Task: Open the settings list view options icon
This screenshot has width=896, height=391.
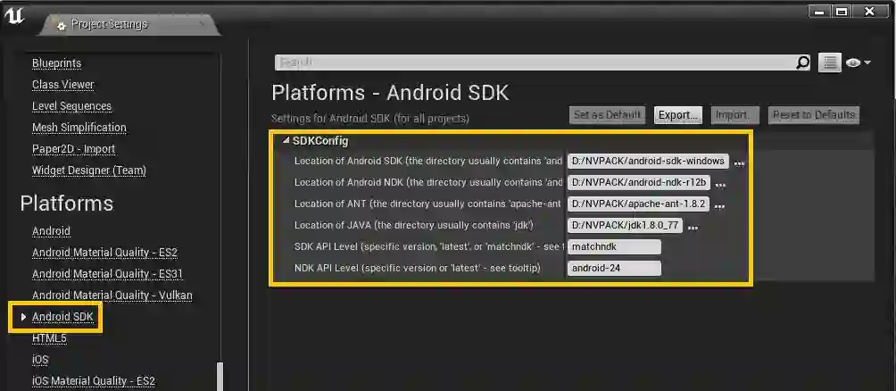Action: point(830,62)
